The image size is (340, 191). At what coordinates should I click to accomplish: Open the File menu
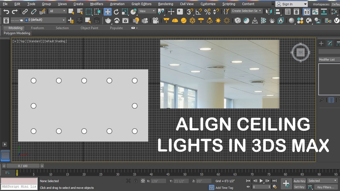[x=5, y=4]
